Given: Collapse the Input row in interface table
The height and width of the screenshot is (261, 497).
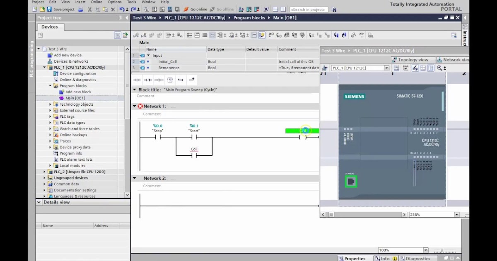Looking at the screenshot, I should pyautogui.click(x=148, y=55).
